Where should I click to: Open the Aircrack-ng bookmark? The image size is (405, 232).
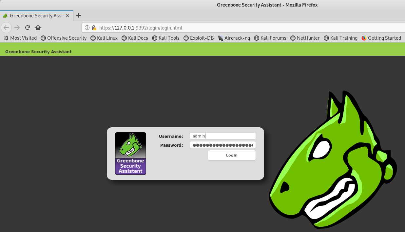[x=234, y=38]
